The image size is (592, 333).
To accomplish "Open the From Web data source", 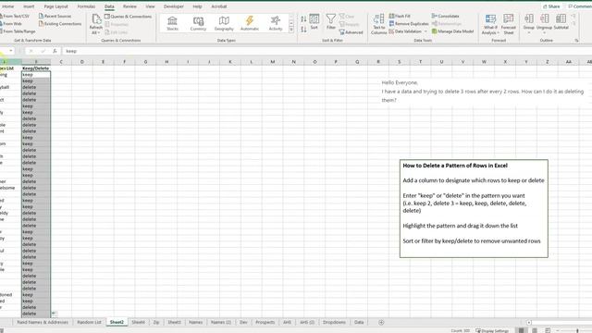I will point(11,24).
